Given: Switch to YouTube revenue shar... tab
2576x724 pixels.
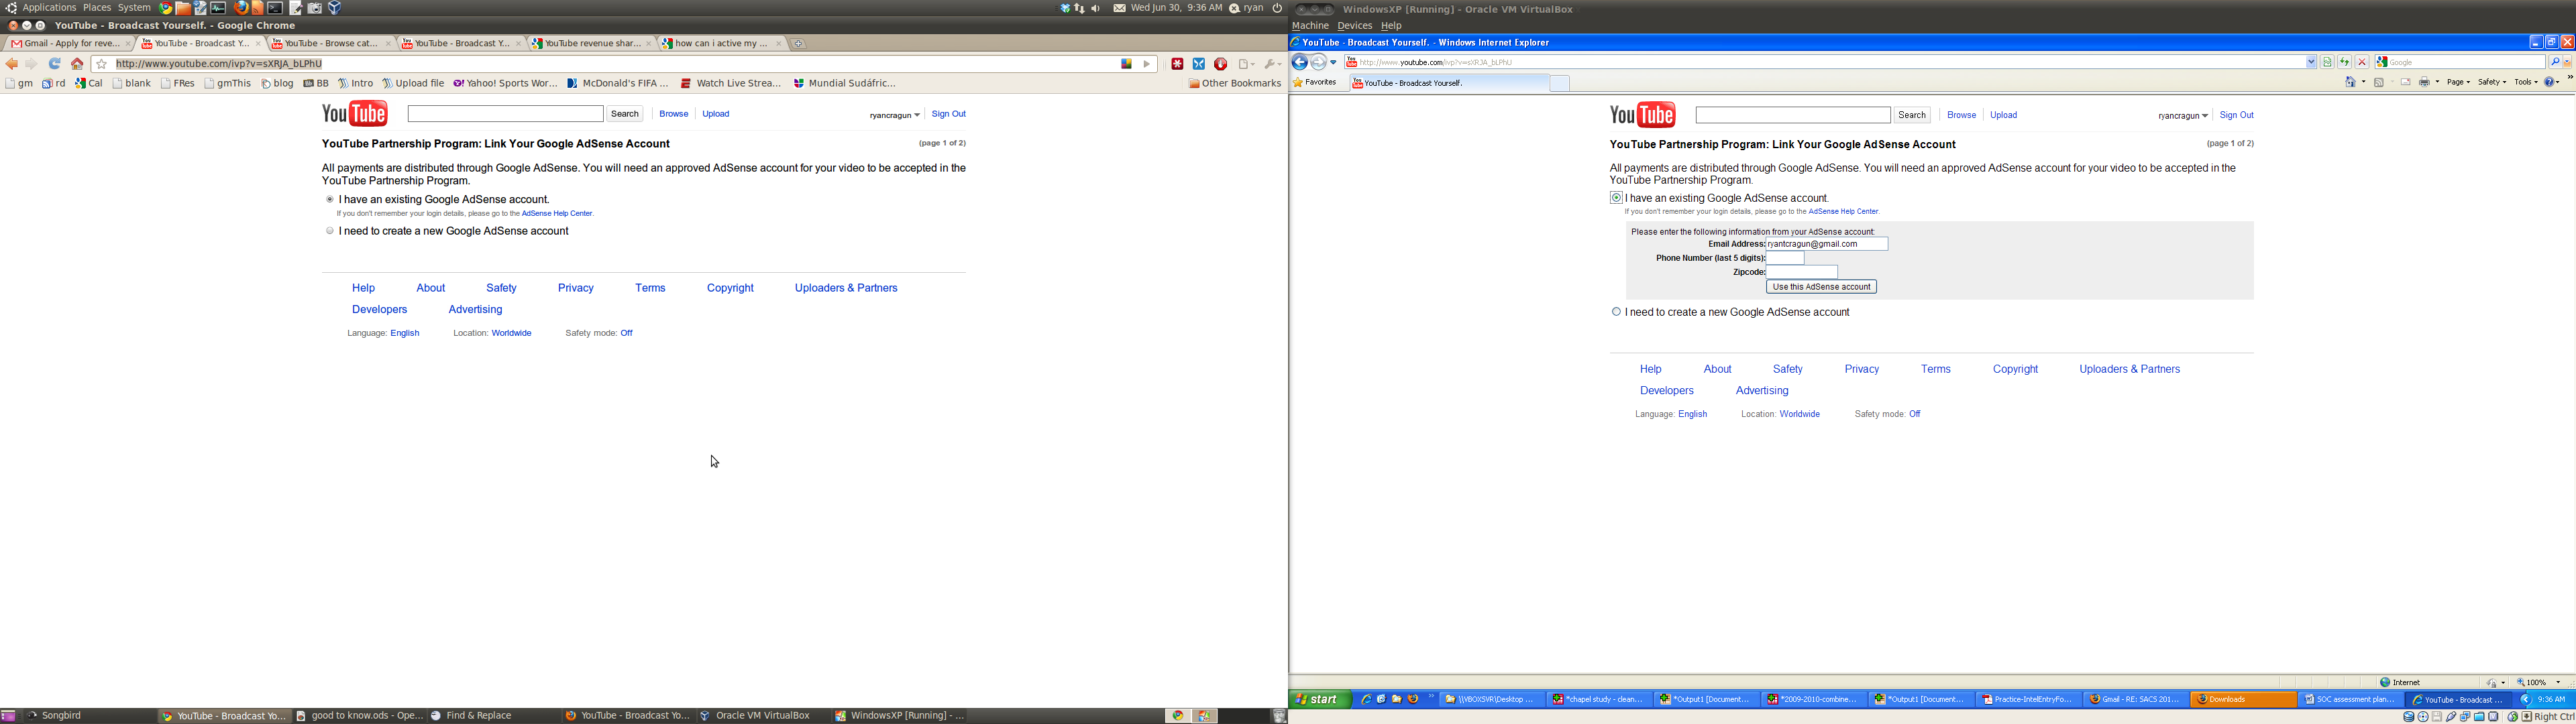Looking at the screenshot, I should [591, 44].
